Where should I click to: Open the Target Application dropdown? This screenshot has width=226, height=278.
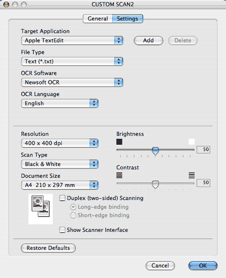[x=72, y=40]
